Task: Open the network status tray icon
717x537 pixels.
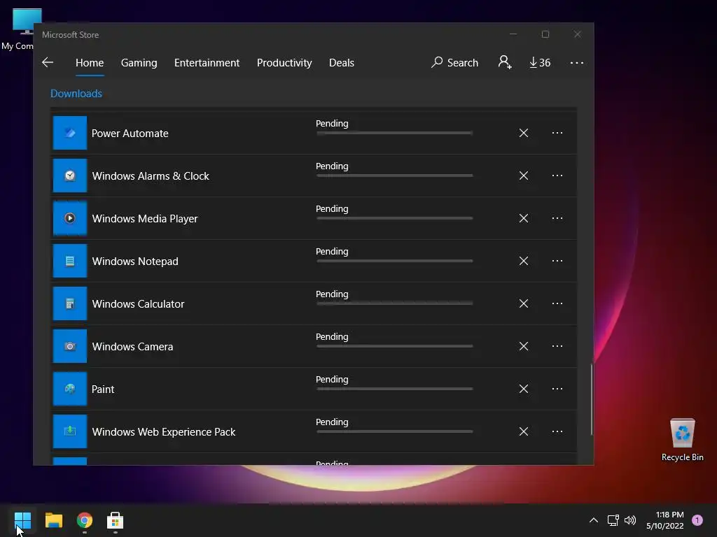Action: tap(613, 520)
